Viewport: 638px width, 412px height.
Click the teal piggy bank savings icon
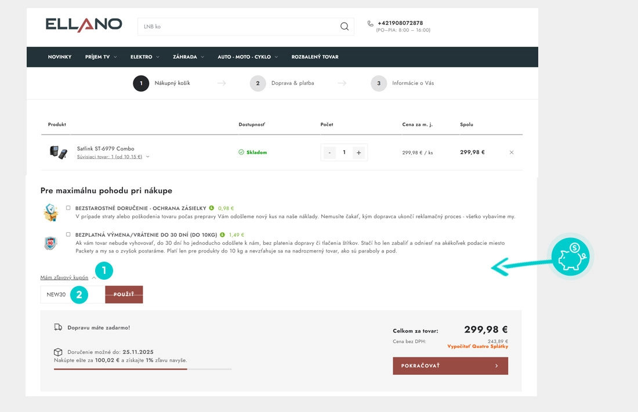pos(570,255)
